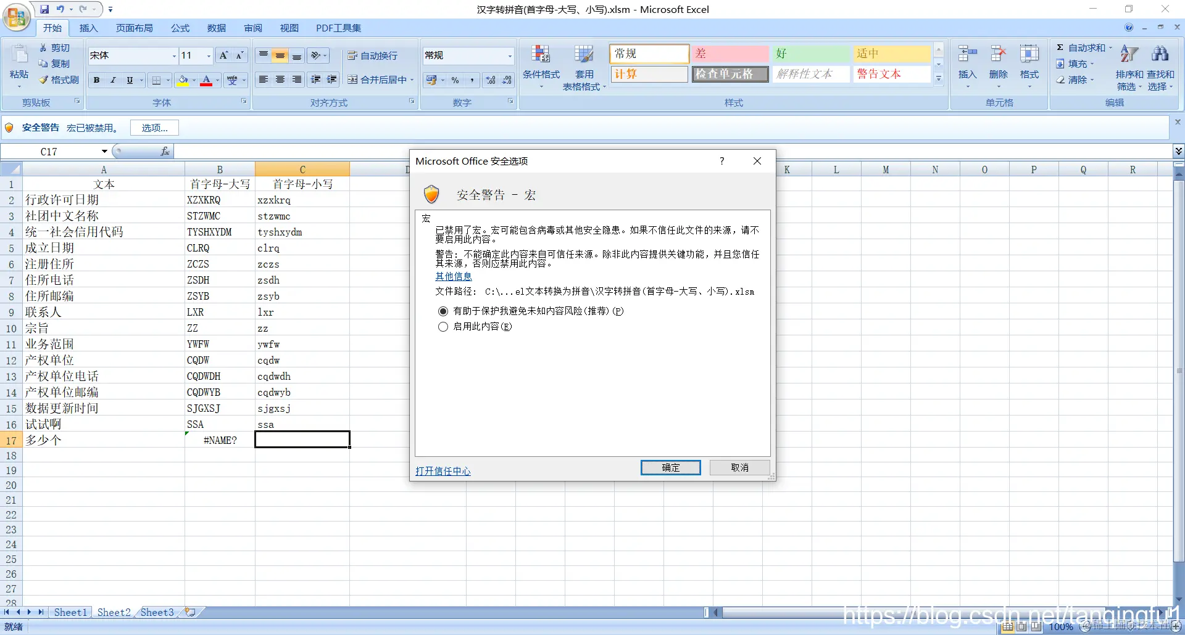Expand the Name Box dropdown
The image size is (1185, 635).
point(104,151)
